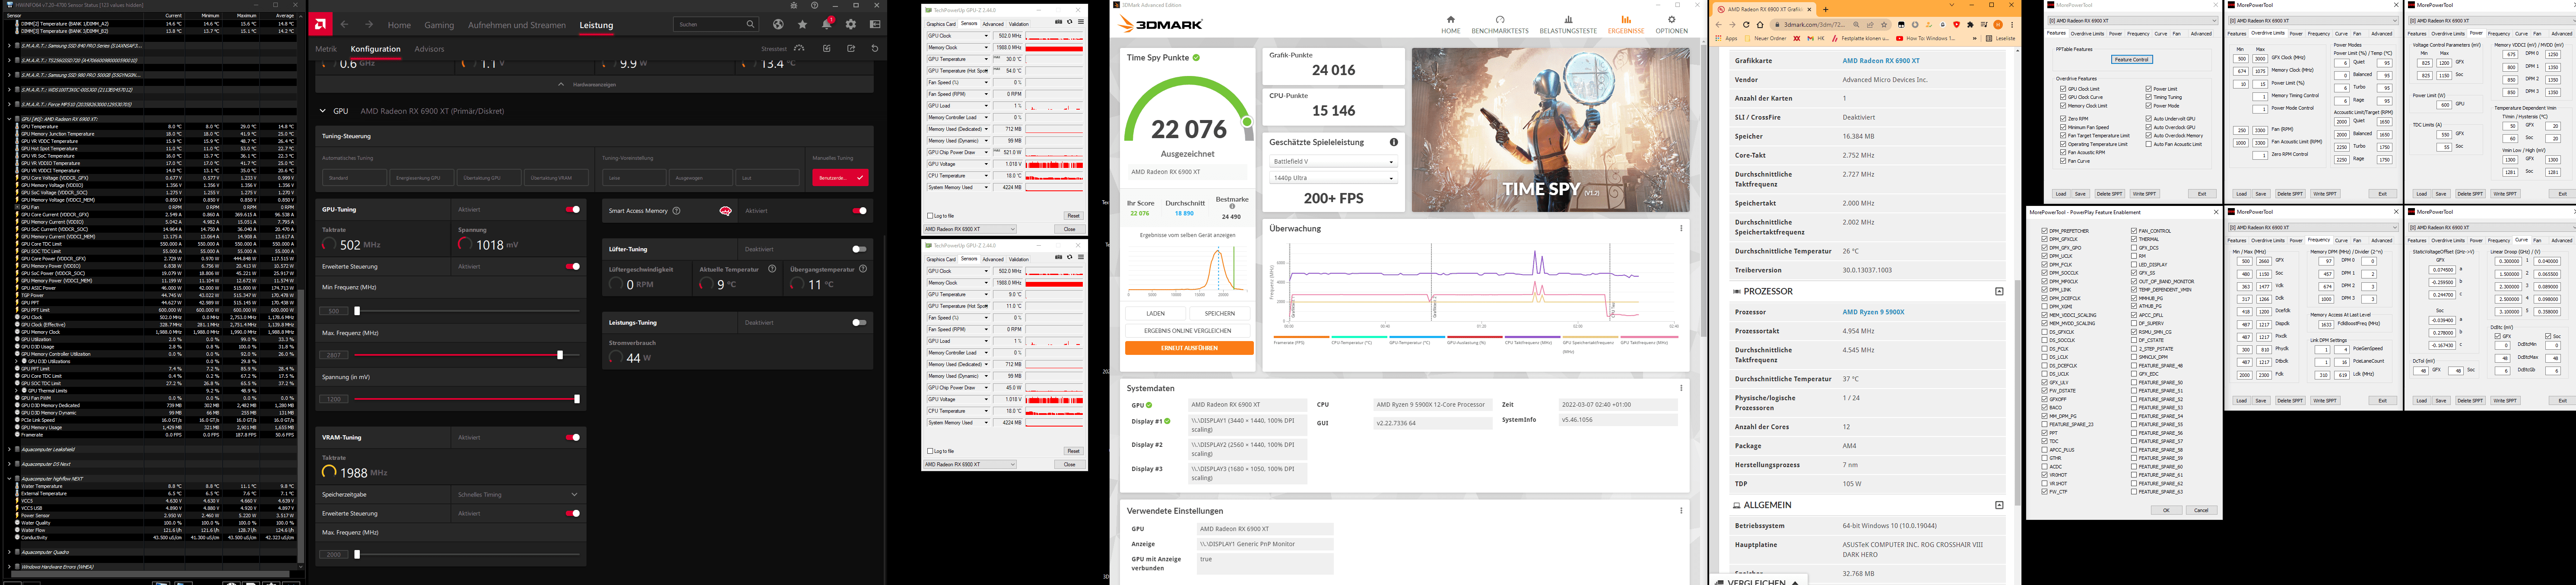Toggle GPU-Tuning Aktiviert switch
The image size is (2576, 585).
(x=573, y=210)
